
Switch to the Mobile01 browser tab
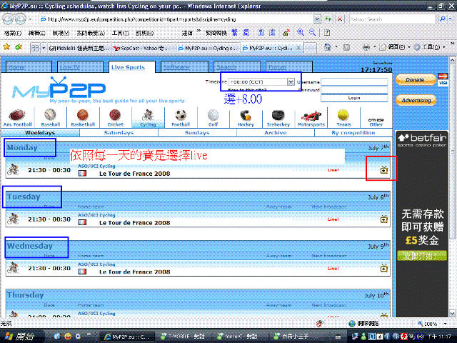[x=79, y=48]
